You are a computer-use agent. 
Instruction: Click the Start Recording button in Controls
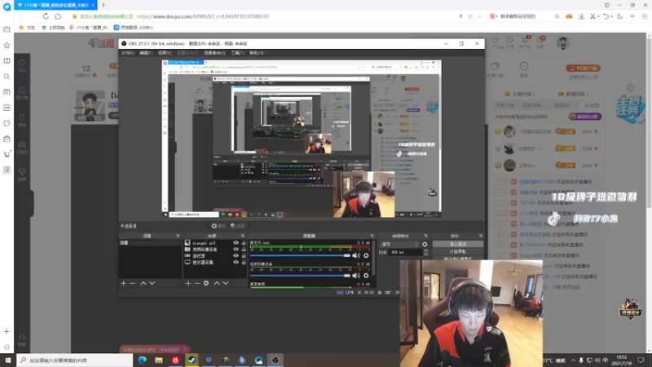(458, 252)
